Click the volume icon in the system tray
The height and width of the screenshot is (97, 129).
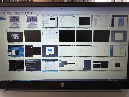tap(117, 80)
